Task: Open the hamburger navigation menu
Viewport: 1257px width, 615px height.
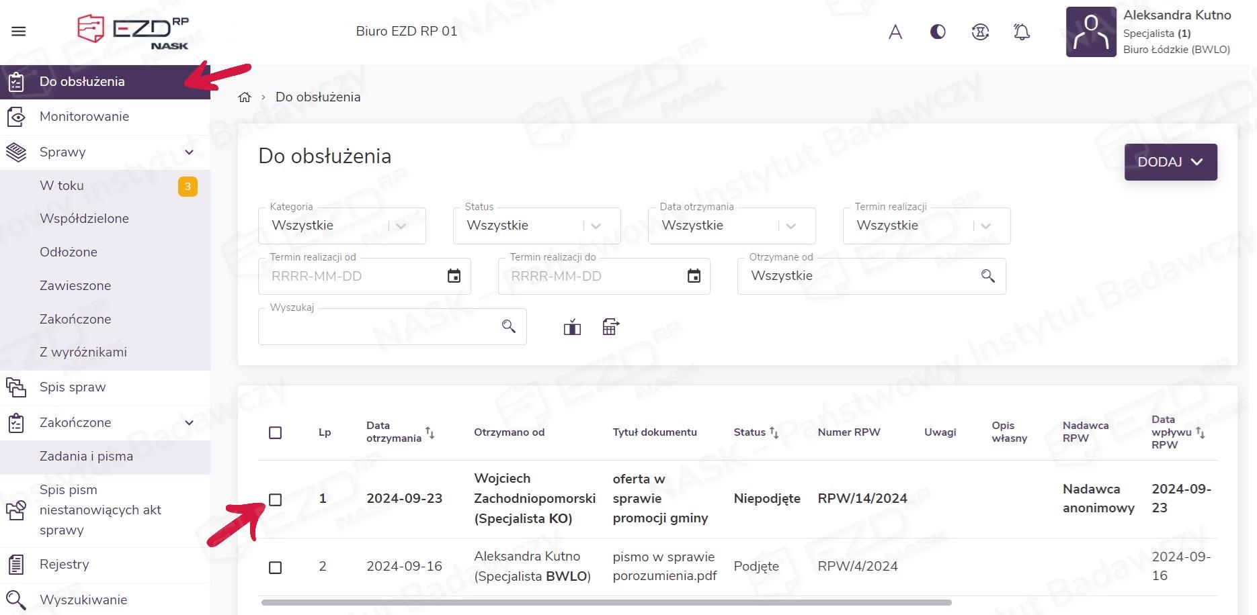Action: [19, 32]
